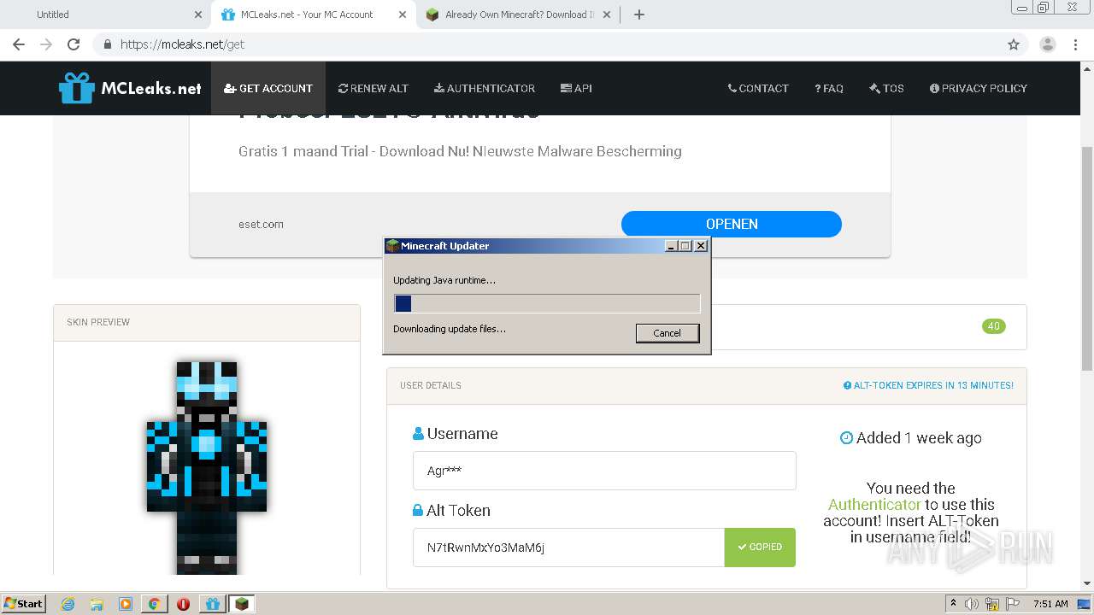Close the Minecraft Updater dialog
This screenshot has height=615, width=1094.
tap(701, 245)
